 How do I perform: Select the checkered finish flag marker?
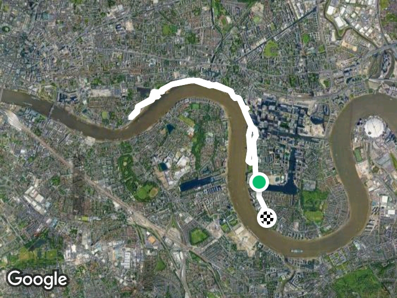tap(267, 218)
